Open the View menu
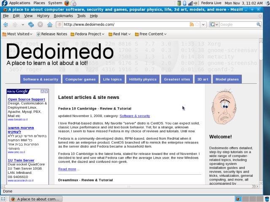 tap(28, 16)
